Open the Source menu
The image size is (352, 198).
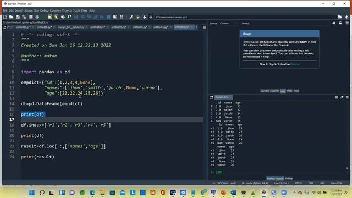(29, 10)
